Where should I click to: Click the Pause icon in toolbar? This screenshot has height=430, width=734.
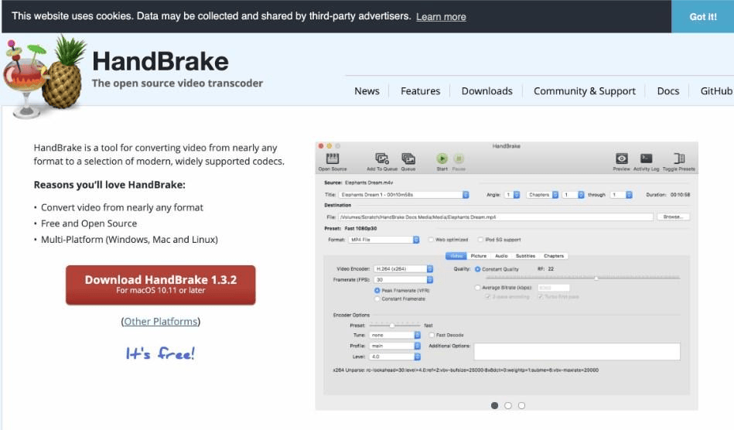(x=459, y=159)
